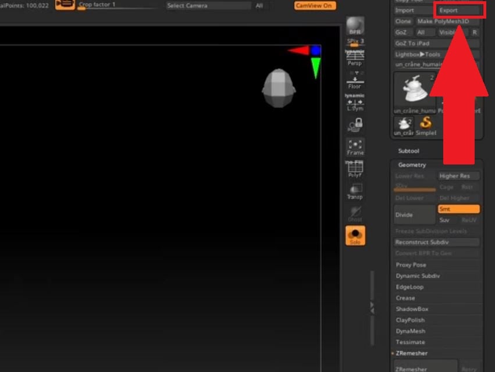Click the Export button
Viewport: 495px width, 372px height.
[459, 10]
